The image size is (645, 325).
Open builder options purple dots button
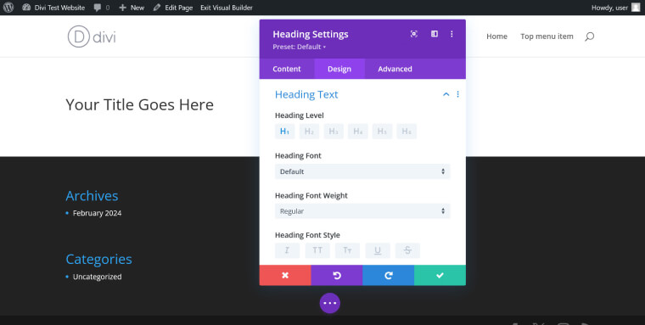(330, 303)
